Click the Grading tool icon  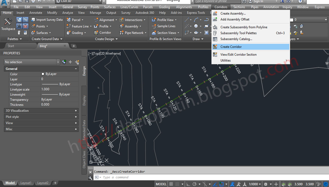coord(68,33)
